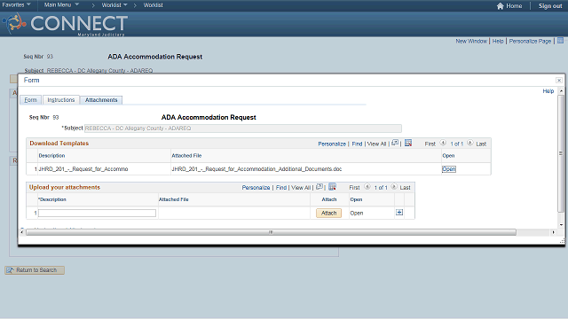This screenshot has width=568, height=319.
Task: Open the zoom popup icon in Upload attachments
Action: (x=319, y=187)
